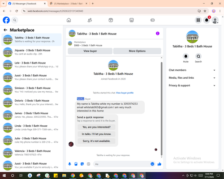The image size is (224, 179).
Task: Attach a file with the photo icon
Action: 76,164
